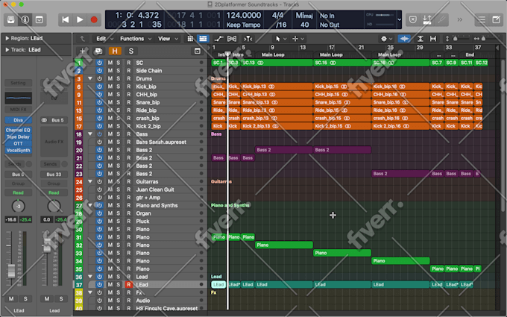Toggle the Hide tracks H button
507x317 pixels.
click(x=115, y=51)
